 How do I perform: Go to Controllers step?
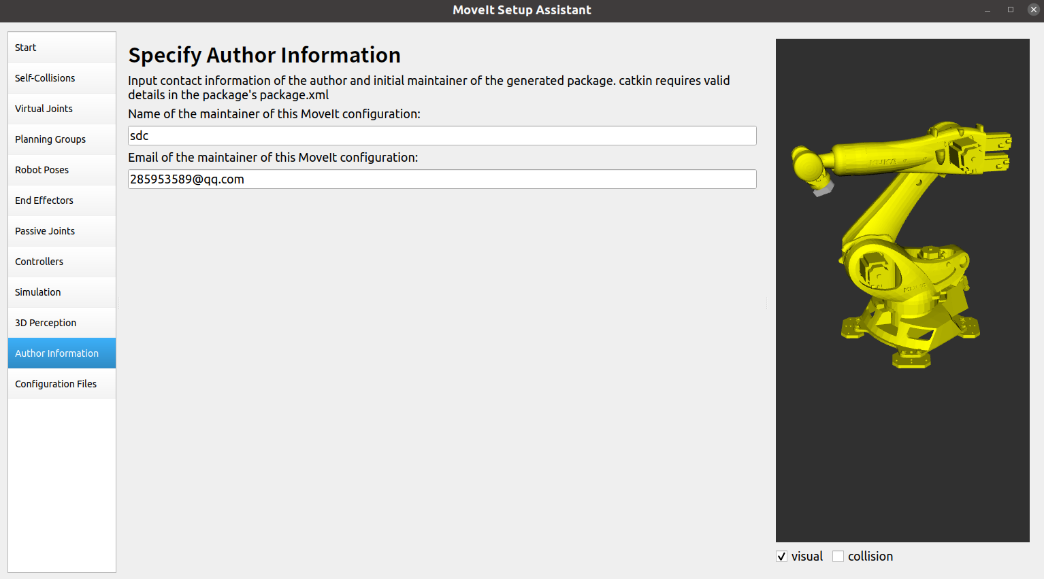[x=62, y=262]
